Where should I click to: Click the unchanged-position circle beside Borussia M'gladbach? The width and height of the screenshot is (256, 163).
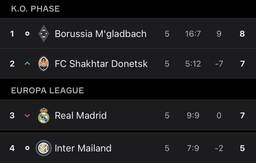[x=27, y=34]
